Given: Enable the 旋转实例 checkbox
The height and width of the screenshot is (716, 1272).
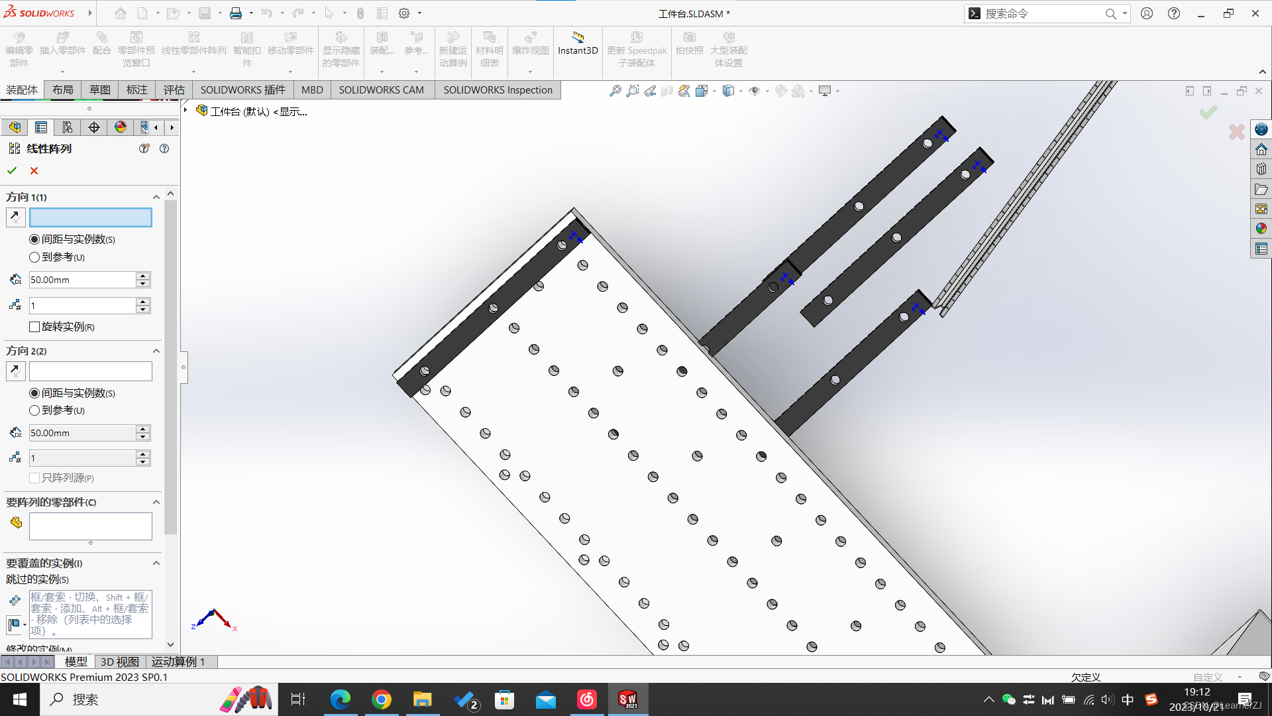Looking at the screenshot, I should point(34,327).
